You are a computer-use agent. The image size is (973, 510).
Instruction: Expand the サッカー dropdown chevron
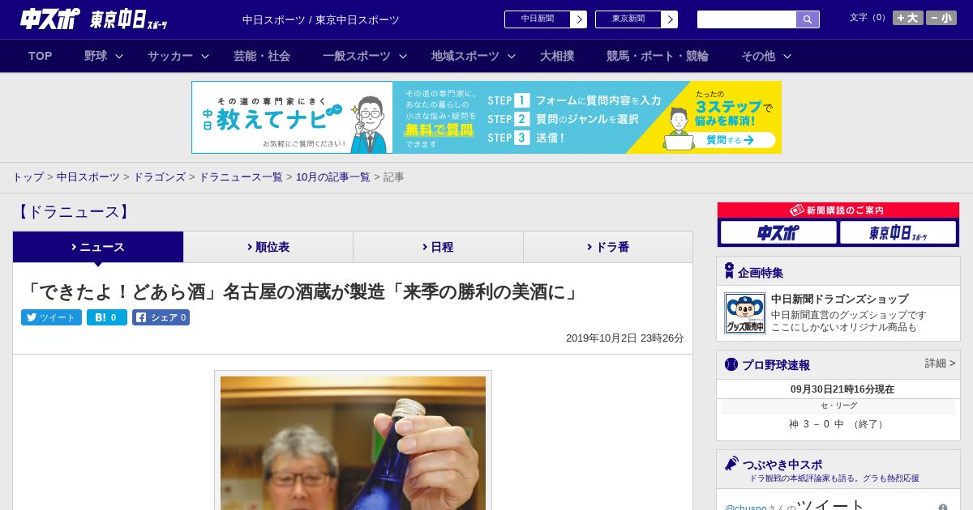205,56
